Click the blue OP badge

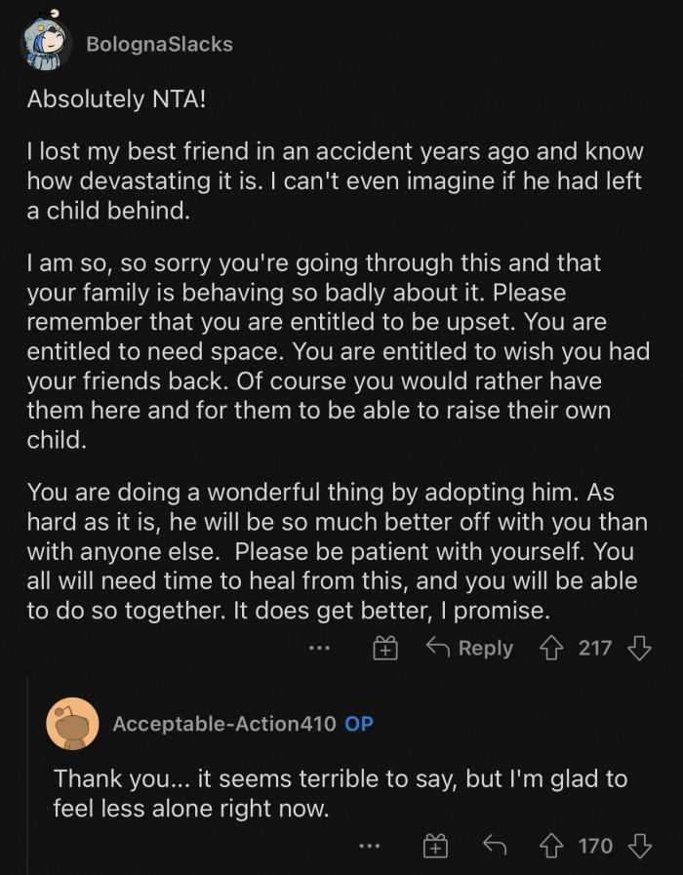(359, 724)
